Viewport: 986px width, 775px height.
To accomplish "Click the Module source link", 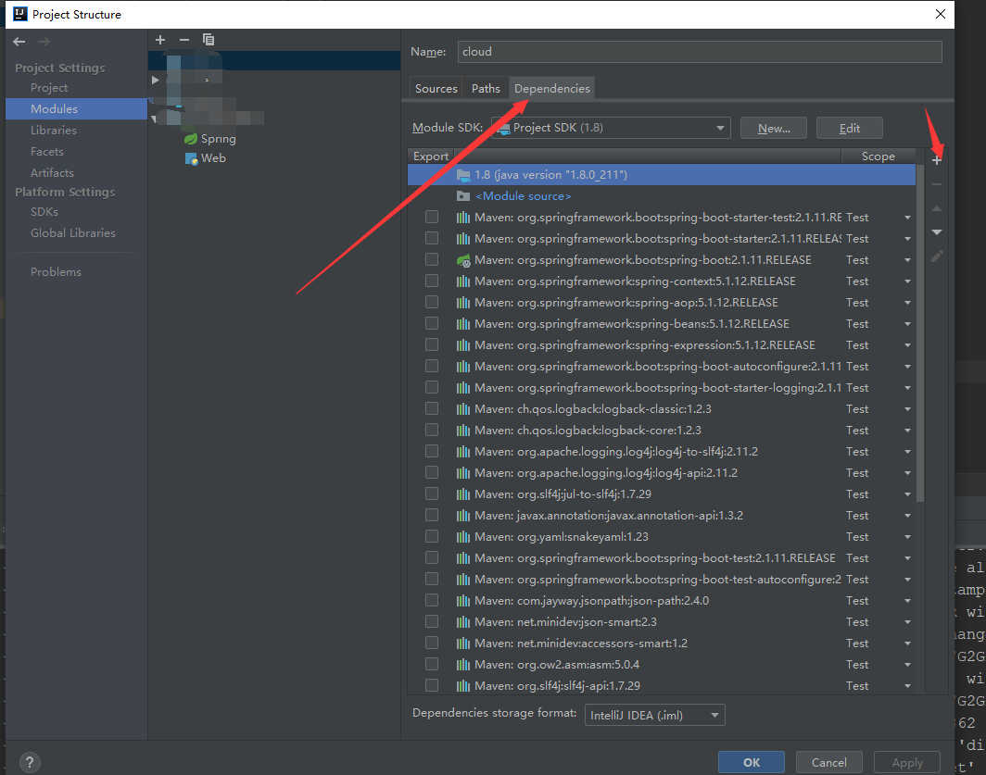I will click(524, 196).
